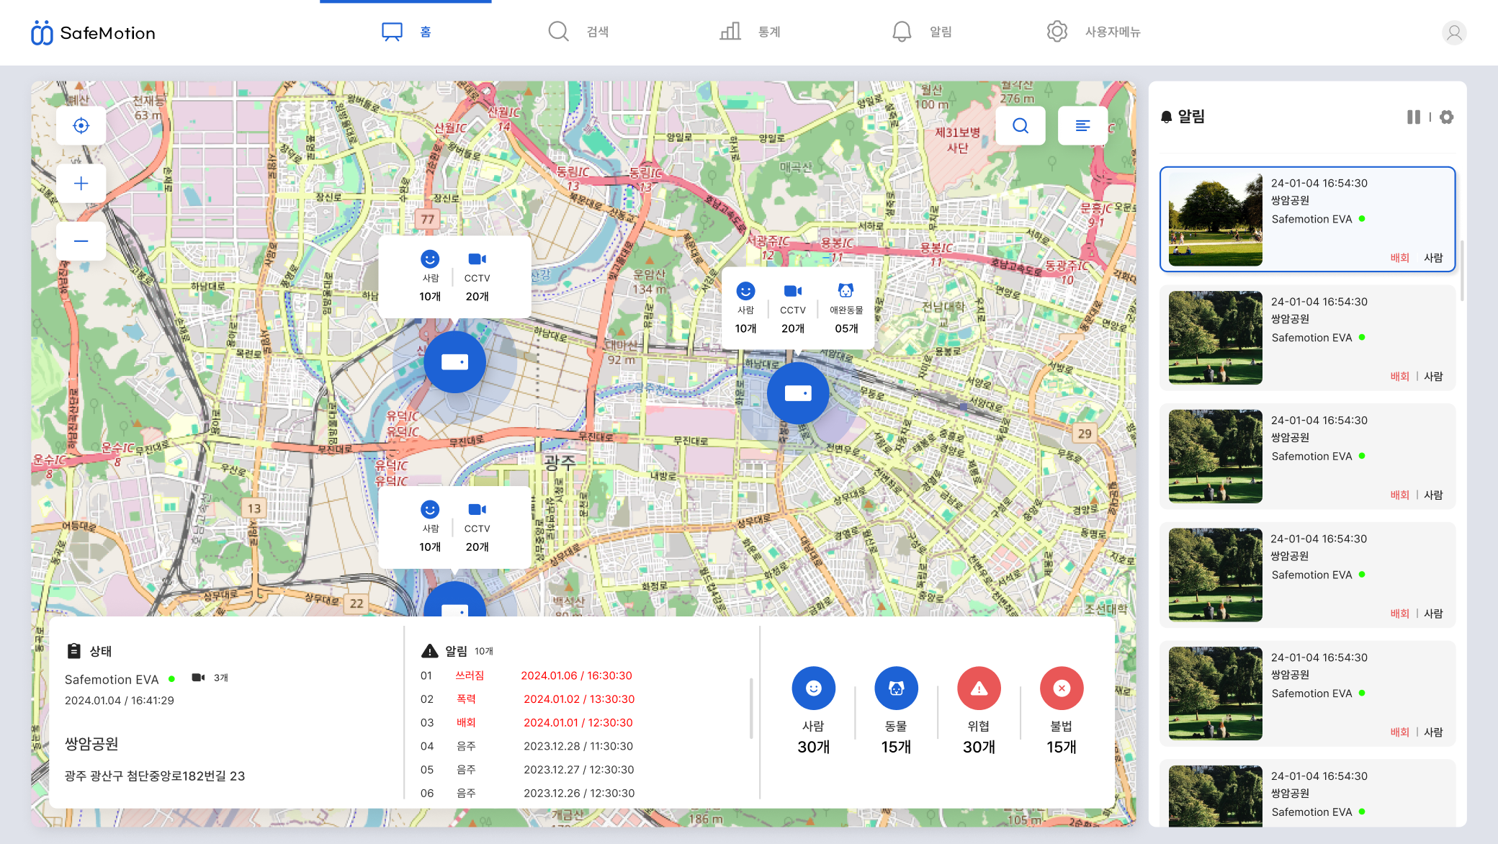Select the 동물 15개 category icon
Viewport: 1498px width, 844px height.
[896, 688]
